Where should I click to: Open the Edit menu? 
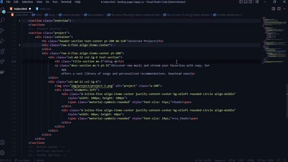tap(16, 2)
